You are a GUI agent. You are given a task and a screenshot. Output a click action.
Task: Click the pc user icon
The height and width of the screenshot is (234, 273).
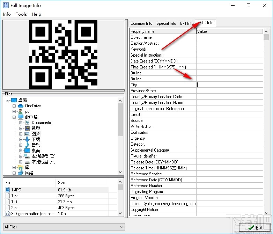(20, 111)
